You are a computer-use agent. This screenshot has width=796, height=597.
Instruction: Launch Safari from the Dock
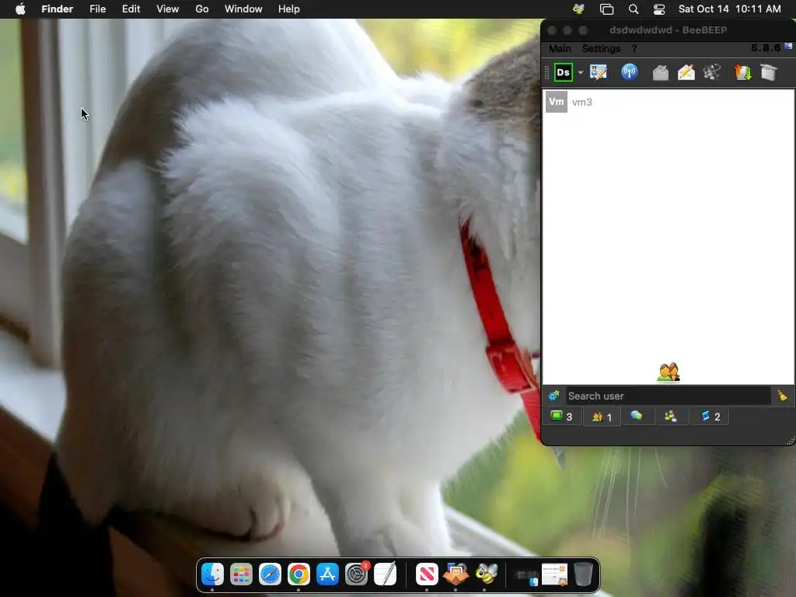(x=270, y=574)
